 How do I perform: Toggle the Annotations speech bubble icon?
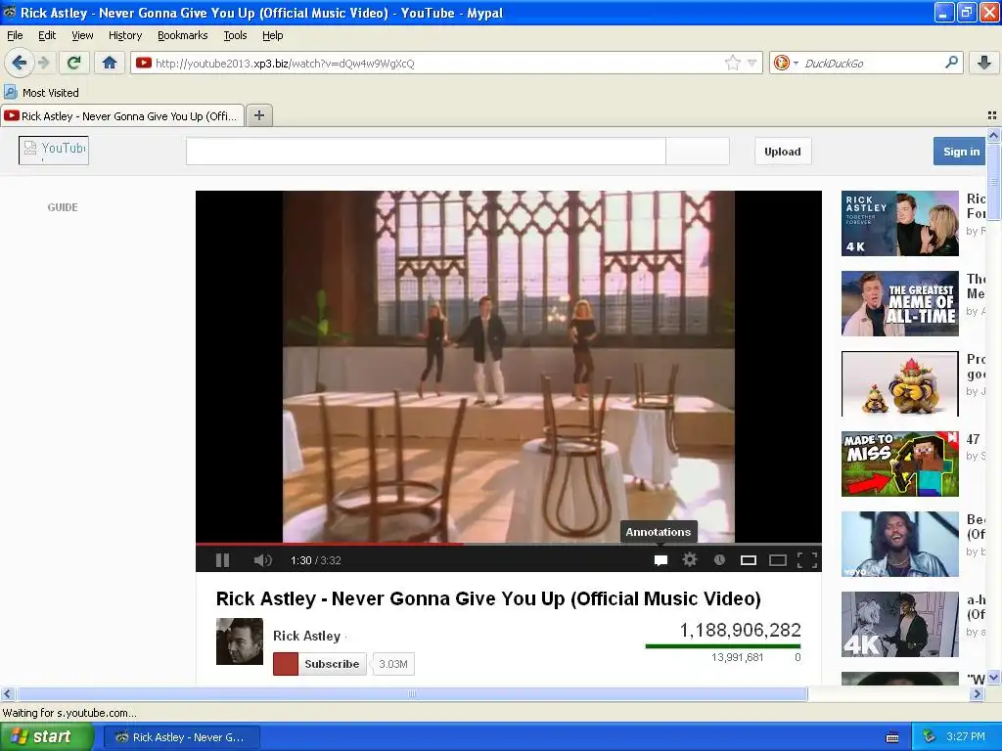click(x=660, y=560)
